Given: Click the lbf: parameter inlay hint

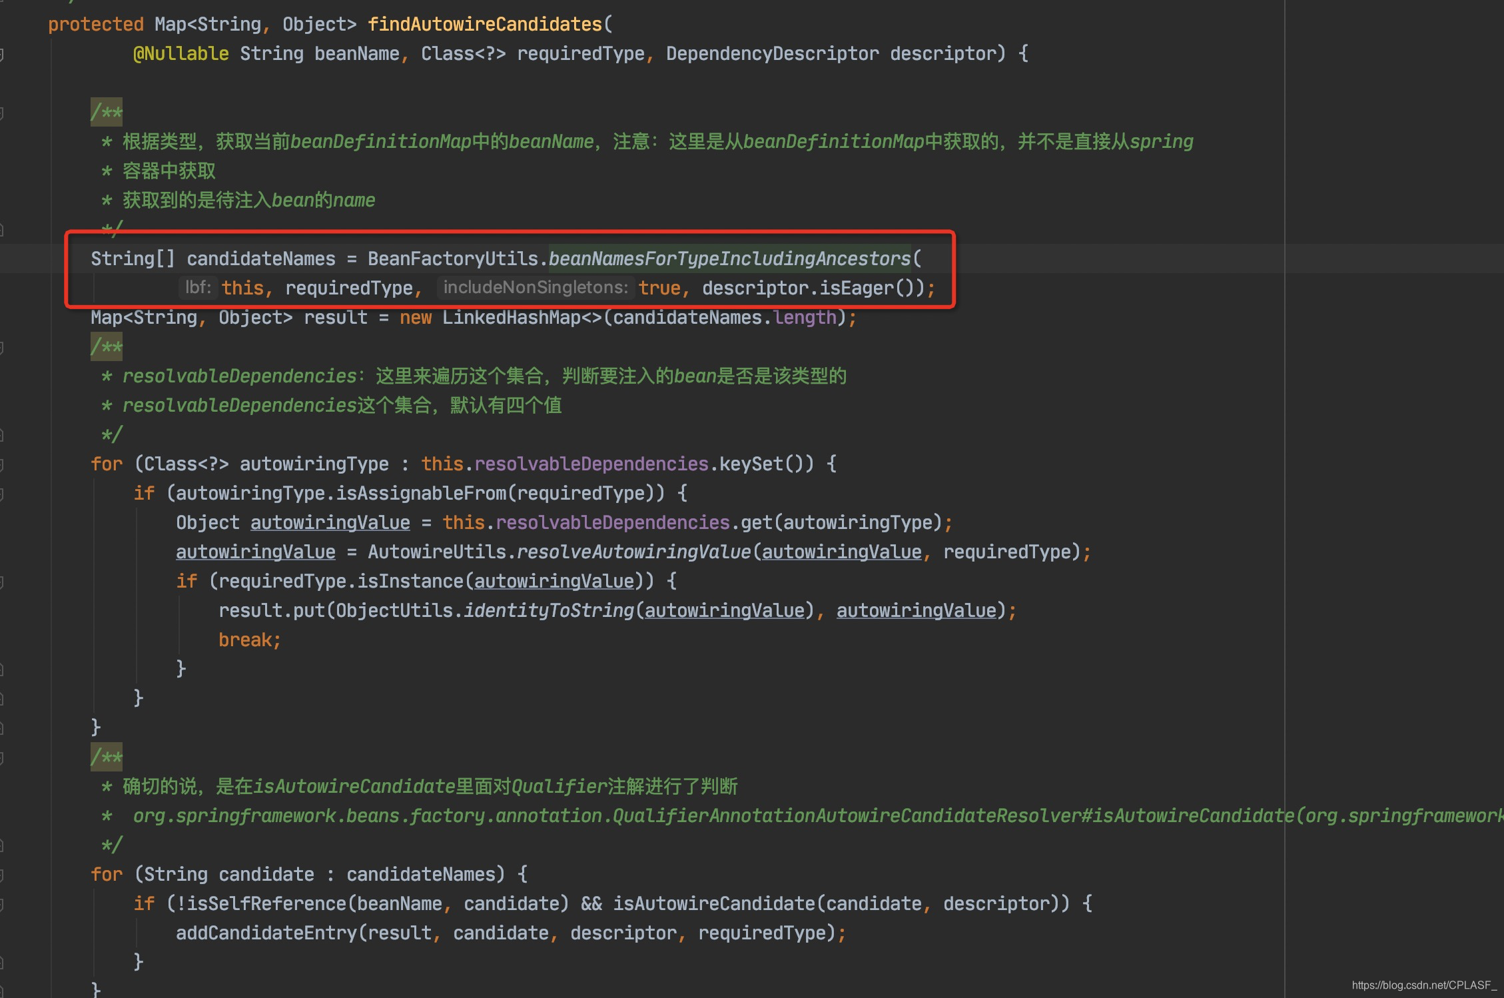Looking at the screenshot, I should (x=197, y=288).
